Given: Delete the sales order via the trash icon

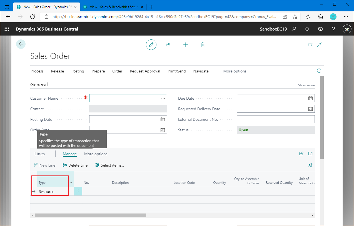Looking at the screenshot, I should 203,45.
